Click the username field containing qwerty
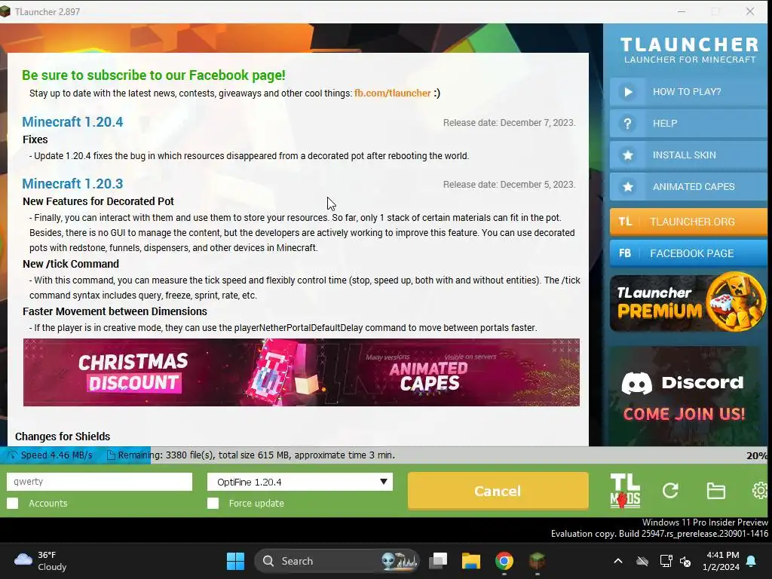772x579 pixels. pos(100,482)
